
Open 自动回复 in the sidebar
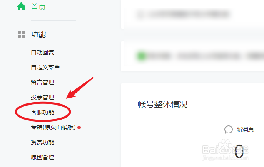(42, 52)
